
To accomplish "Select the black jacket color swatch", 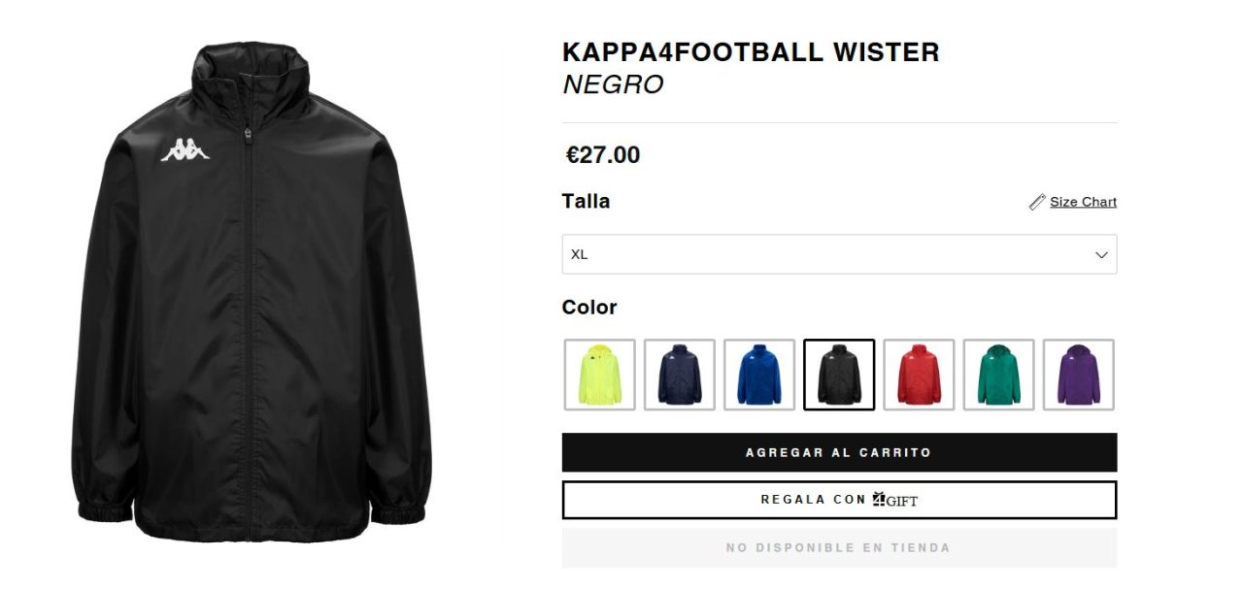I will click(x=839, y=375).
